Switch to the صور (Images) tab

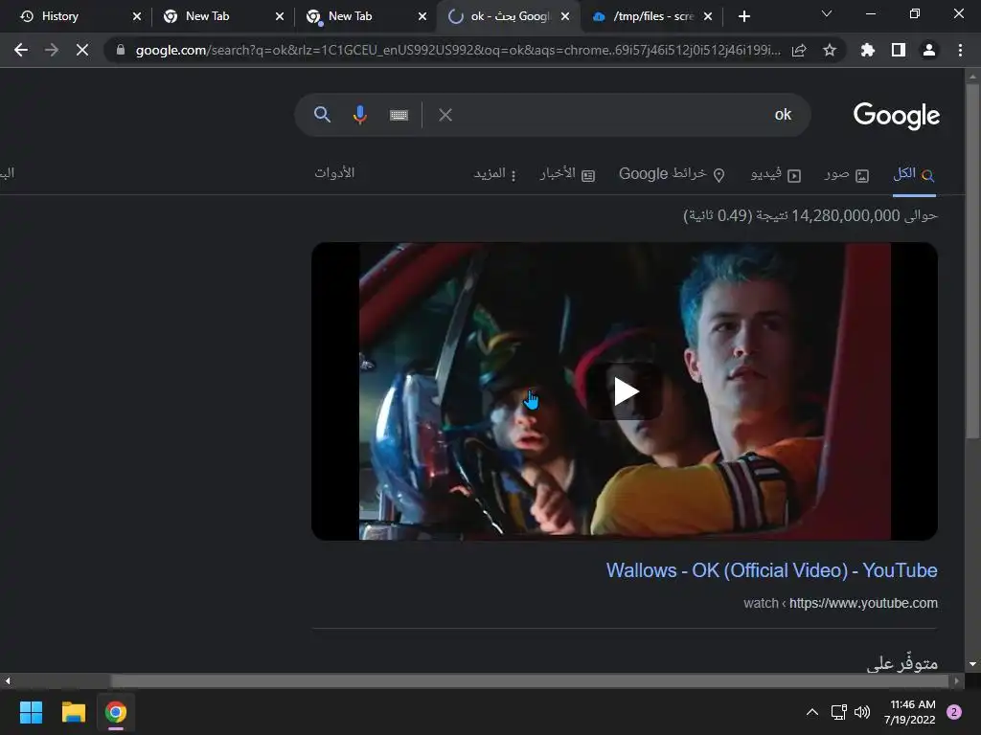pyautogui.click(x=847, y=174)
